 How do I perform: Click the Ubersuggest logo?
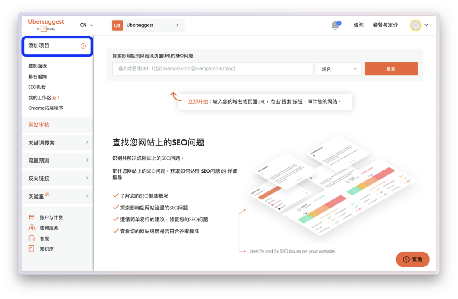[46, 25]
